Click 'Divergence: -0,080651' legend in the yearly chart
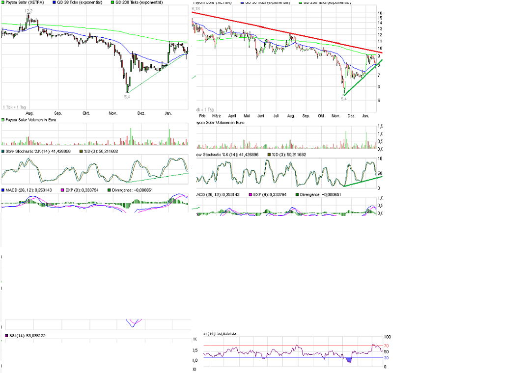This screenshot has height=373, width=530. 318,195
